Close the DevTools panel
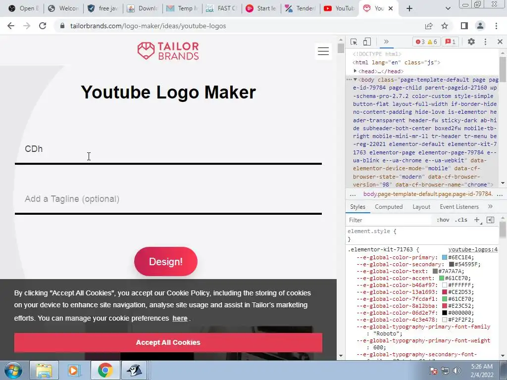This screenshot has width=507, height=380. click(500, 42)
